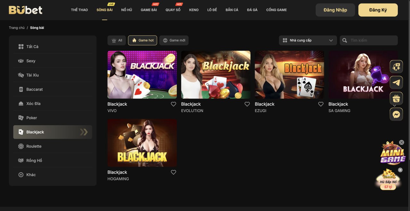The width and height of the screenshot is (410, 211).
Task: Click the Telegram floating icon
Action: [396, 83]
